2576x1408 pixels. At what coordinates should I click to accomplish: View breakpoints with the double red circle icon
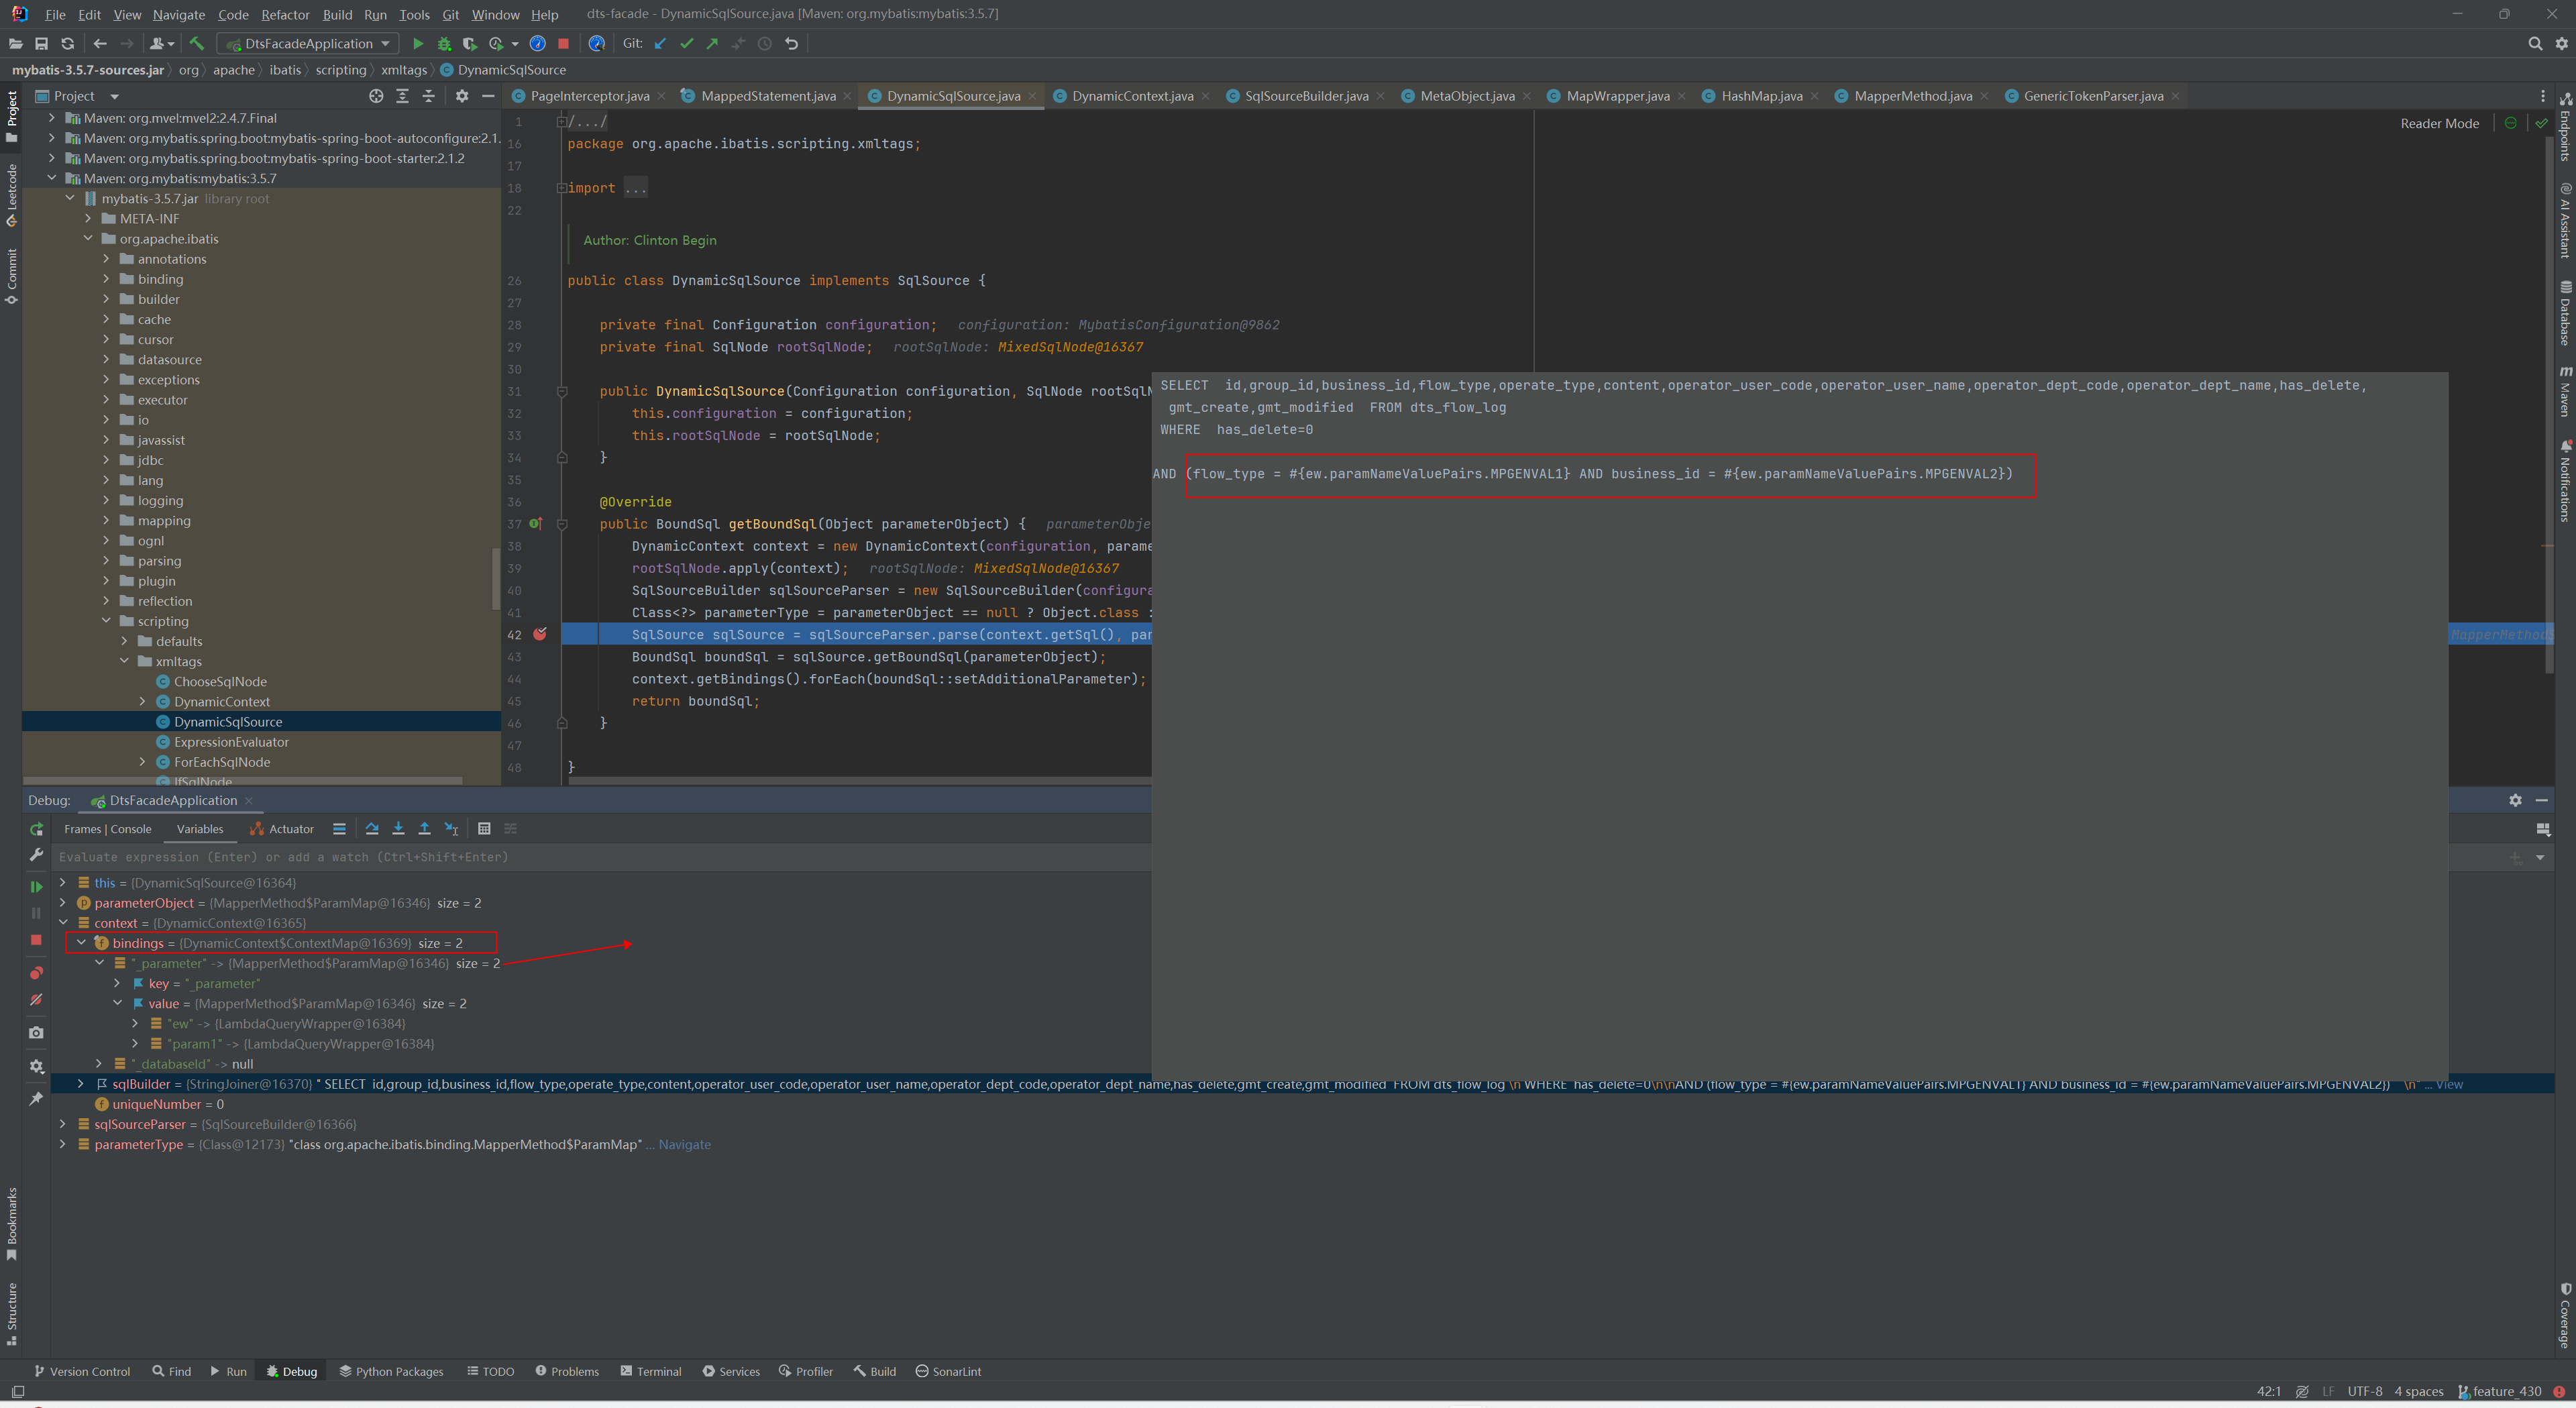(x=36, y=973)
